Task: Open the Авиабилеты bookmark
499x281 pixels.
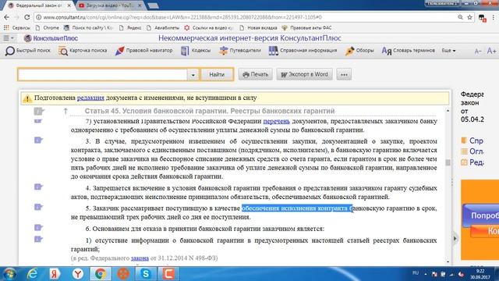Action: pos(163,28)
